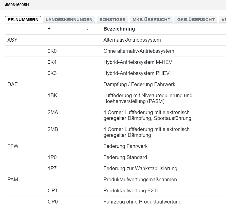The height and width of the screenshot is (205, 226).
Task: Click the 2MB code entry
Action: (x=53, y=130)
